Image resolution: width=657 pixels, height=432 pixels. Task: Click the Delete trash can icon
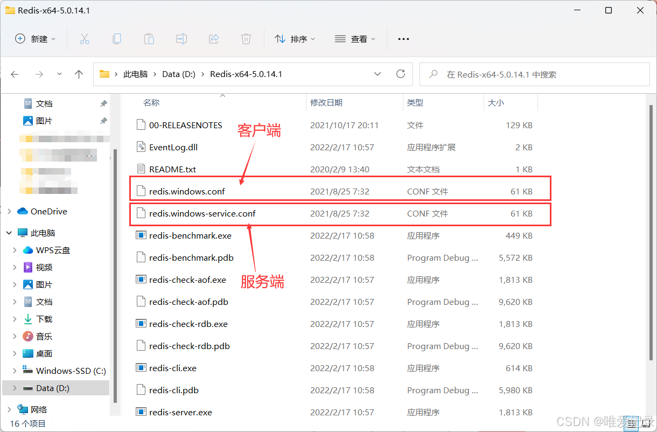click(x=246, y=39)
